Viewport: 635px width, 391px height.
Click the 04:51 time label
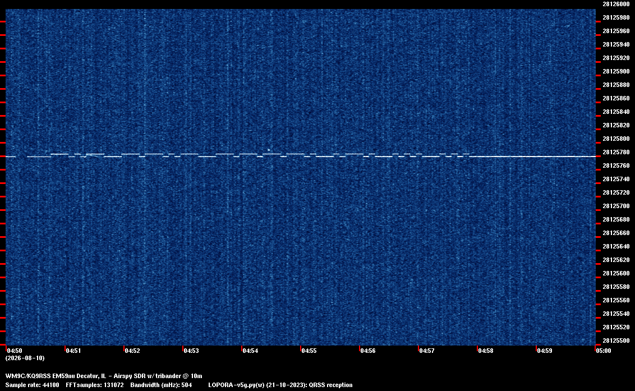click(x=73, y=351)
